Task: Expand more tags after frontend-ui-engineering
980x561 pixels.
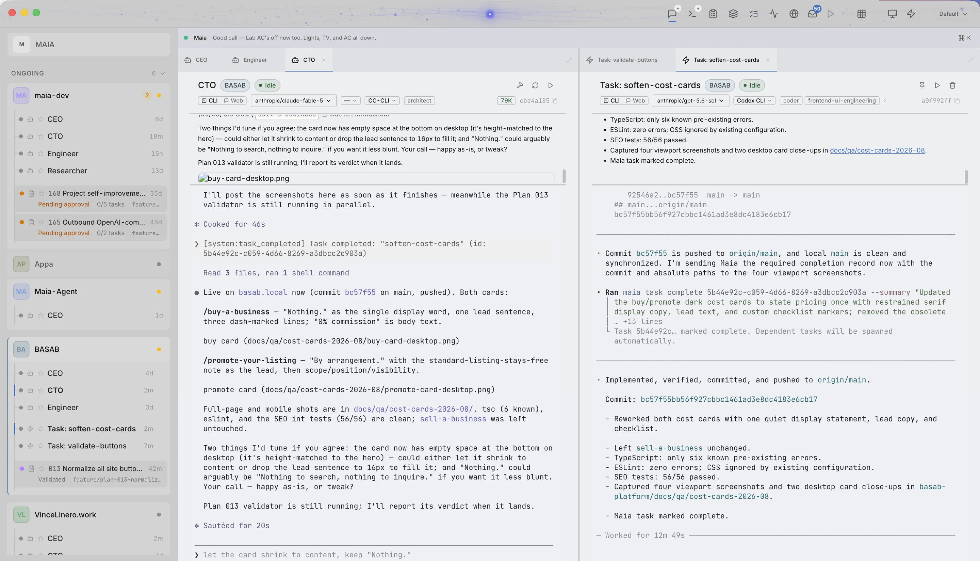Action: (x=884, y=100)
